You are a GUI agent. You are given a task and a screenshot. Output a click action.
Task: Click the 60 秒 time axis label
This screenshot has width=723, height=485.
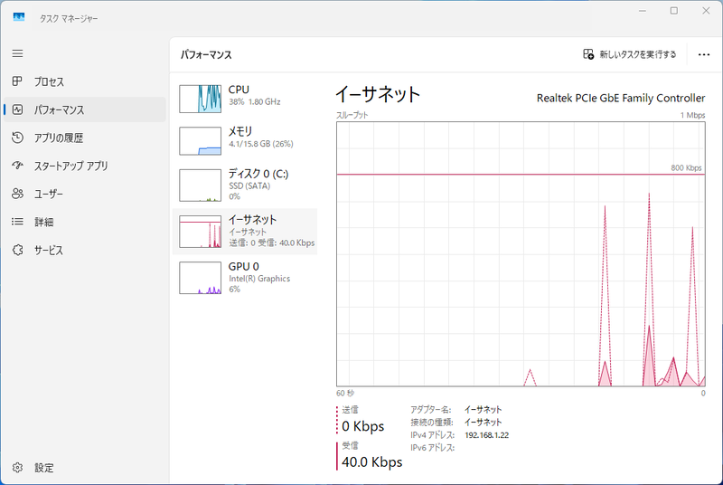tap(345, 394)
